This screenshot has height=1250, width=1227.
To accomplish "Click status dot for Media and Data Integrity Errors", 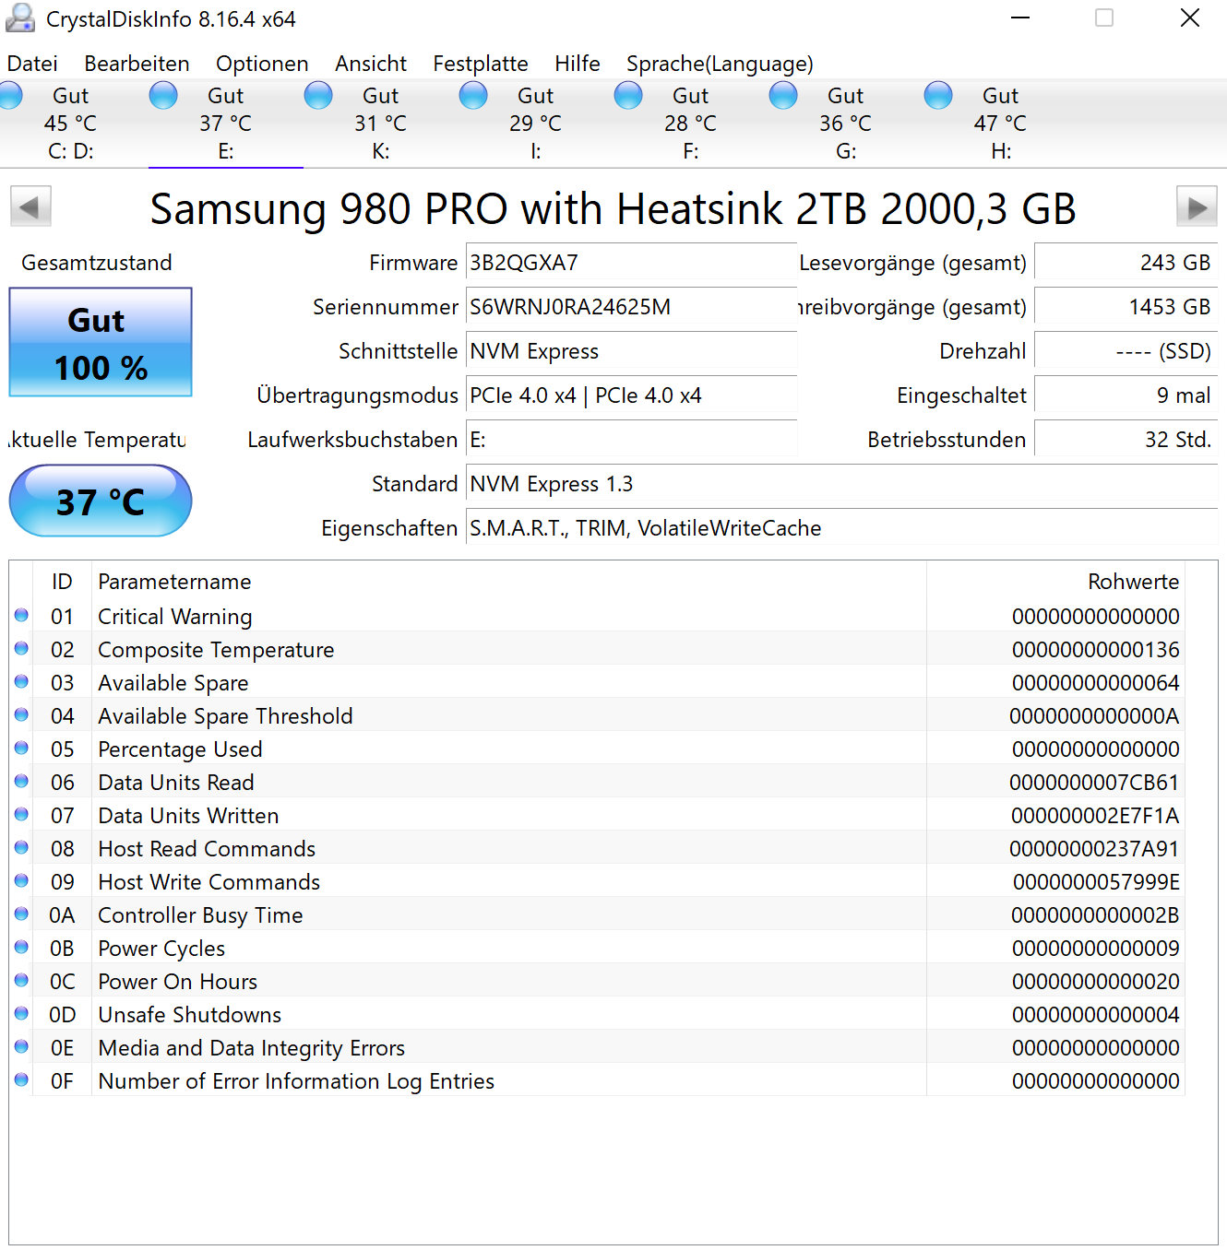I will tap(21, 1046).
